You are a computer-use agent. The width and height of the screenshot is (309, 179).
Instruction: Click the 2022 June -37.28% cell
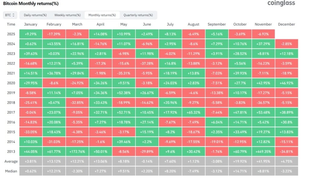(147, 64)
